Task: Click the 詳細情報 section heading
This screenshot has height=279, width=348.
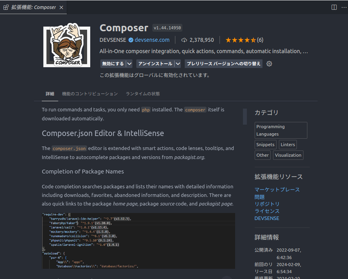Action: coord(266,237)
